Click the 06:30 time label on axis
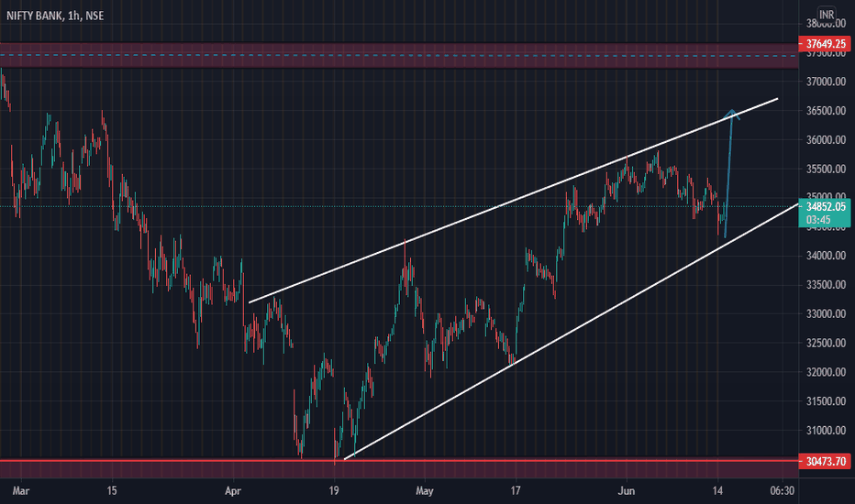Image resolution: width=855 pixels, height=504 pixels. 782,491
